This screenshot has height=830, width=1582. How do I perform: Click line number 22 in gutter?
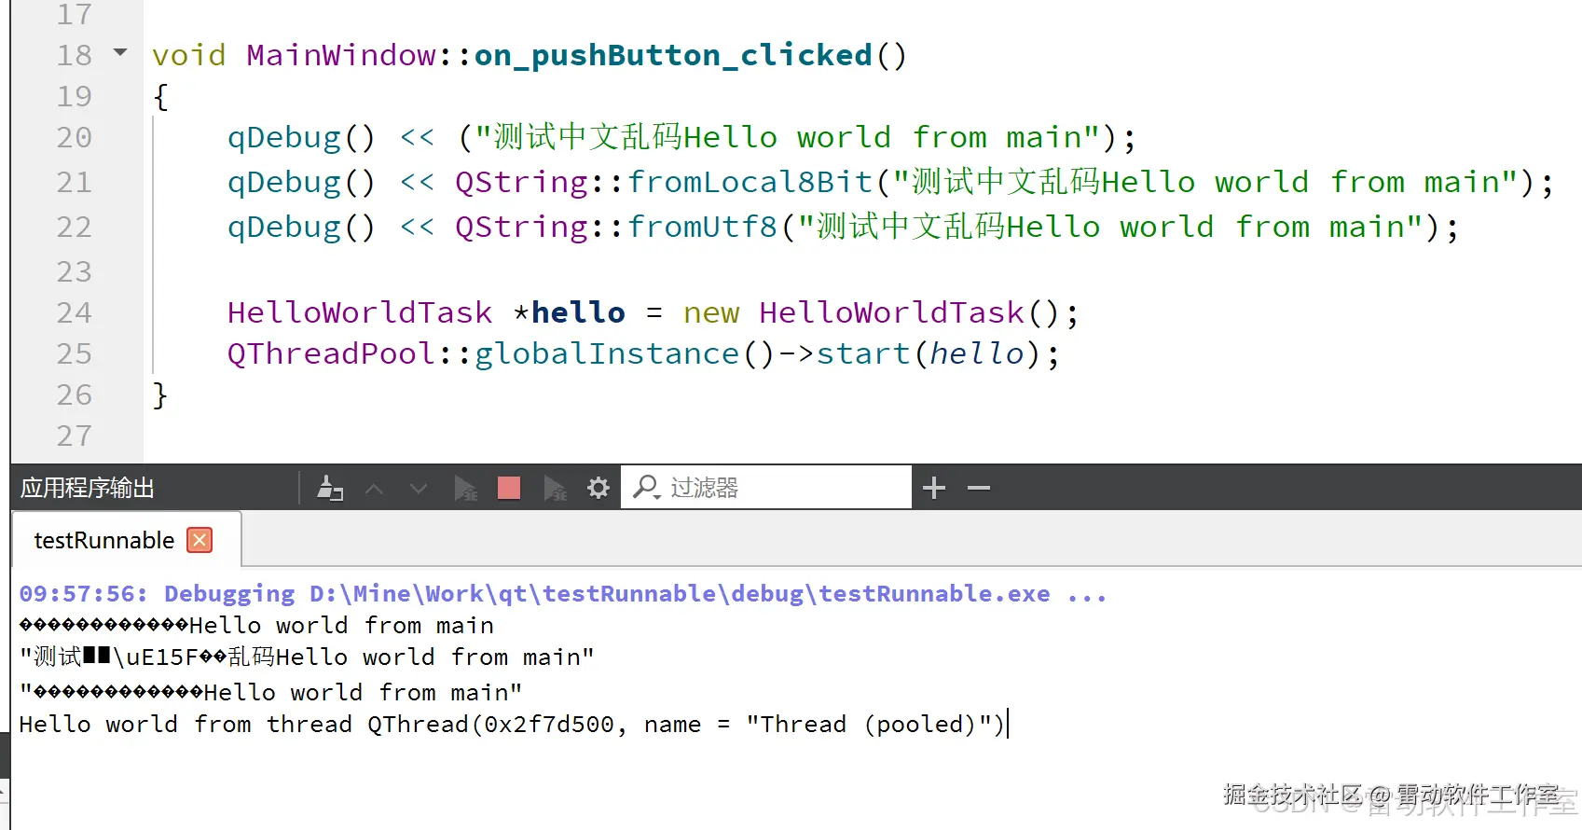coord(75,227)
